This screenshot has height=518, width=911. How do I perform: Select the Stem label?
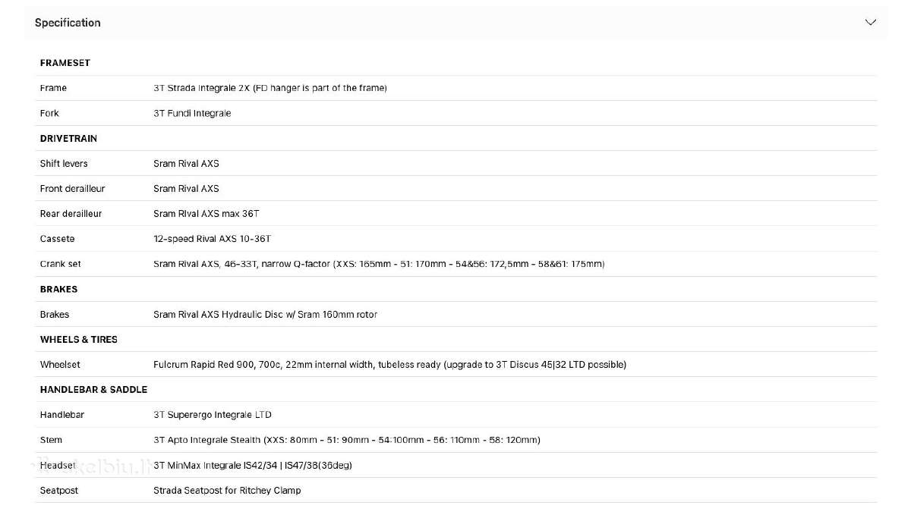click(x=52, y=440)
